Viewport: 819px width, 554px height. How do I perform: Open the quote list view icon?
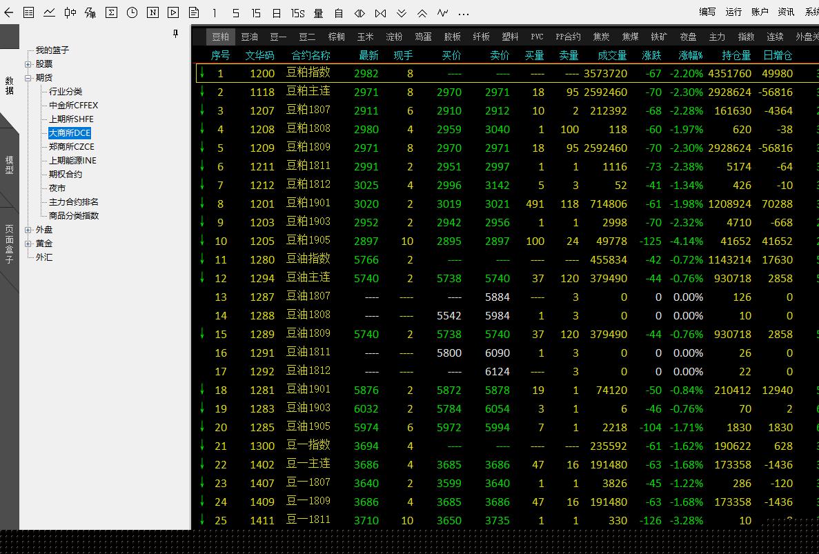(28, 12)
